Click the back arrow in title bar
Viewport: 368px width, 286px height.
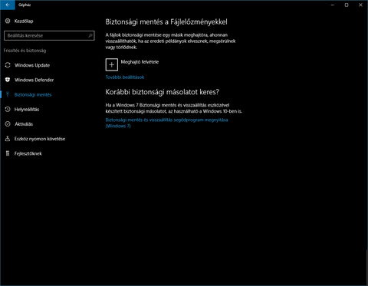tap(8, 5)
